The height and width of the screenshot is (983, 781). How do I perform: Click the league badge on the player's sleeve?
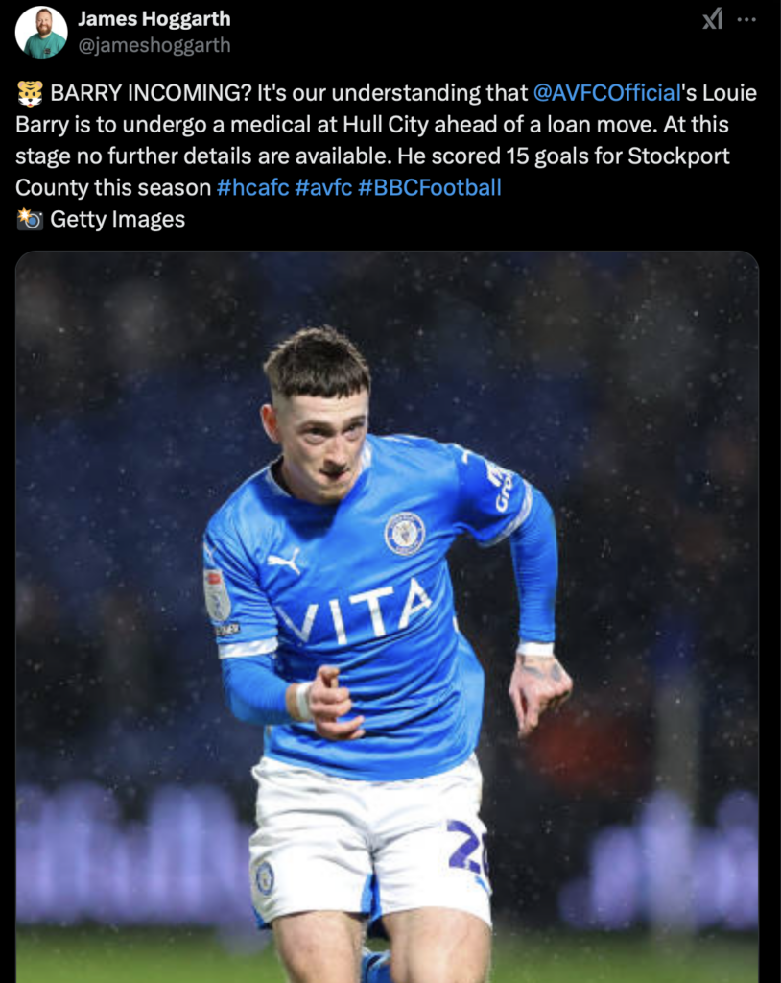coord(217,594)
